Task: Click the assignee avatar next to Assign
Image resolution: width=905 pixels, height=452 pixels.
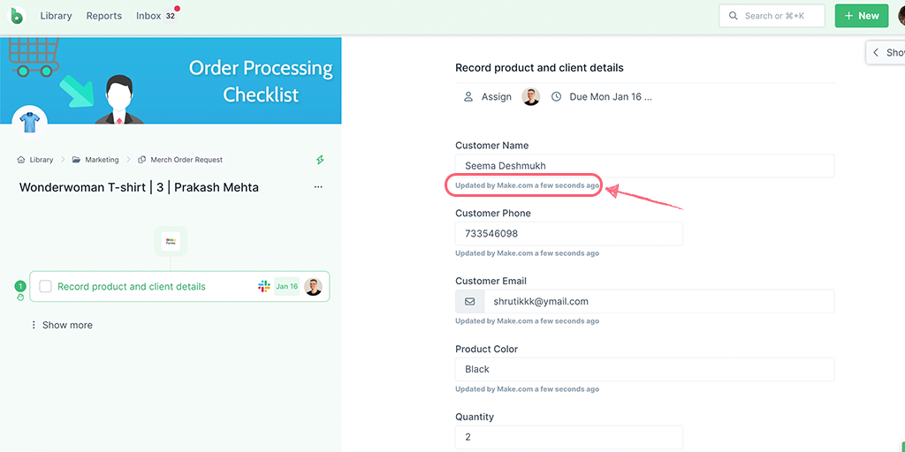Action: pos(531,97)
